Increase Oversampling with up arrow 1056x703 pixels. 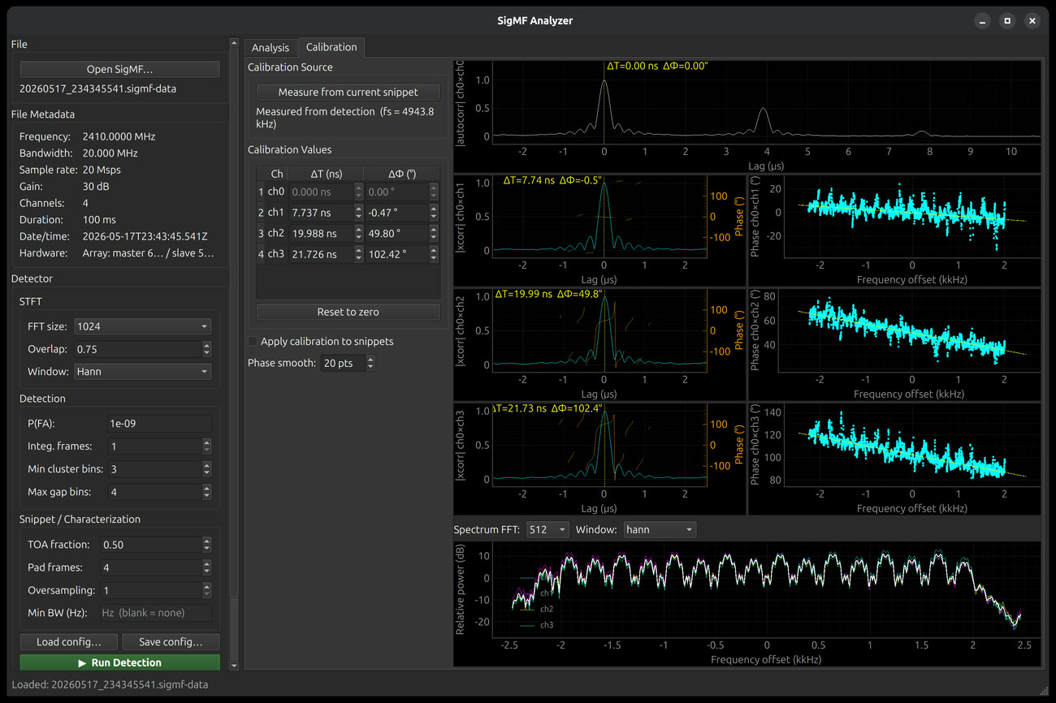tap(206, 586)
